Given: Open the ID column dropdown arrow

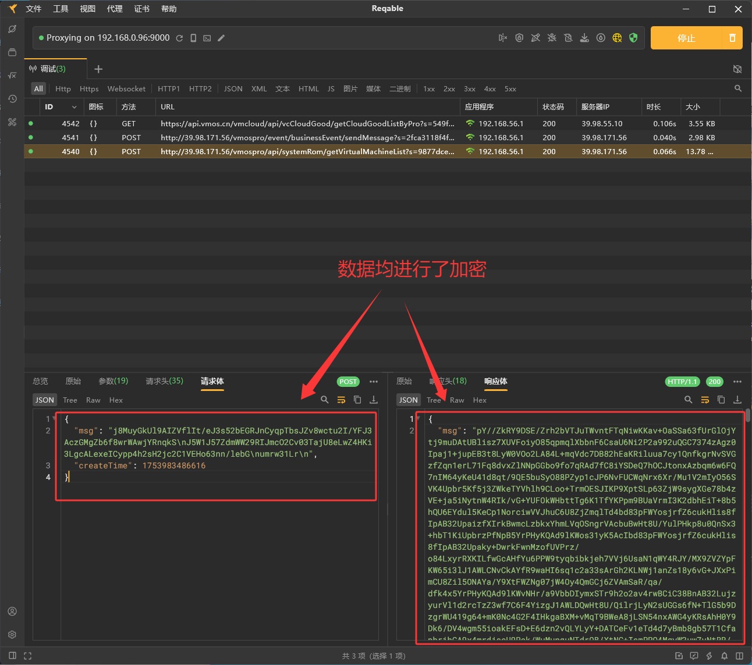Looking at the screenshot, I should coord(74,107).
